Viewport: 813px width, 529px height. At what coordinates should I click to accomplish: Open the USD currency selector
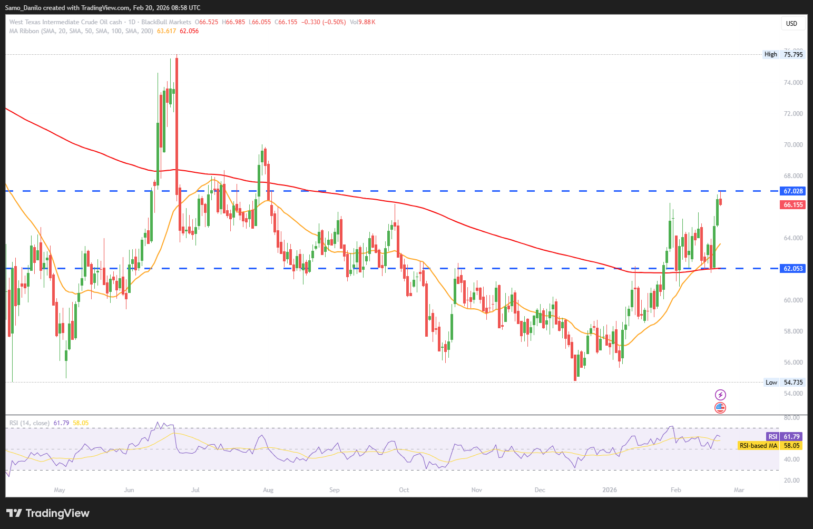[791, 23]
